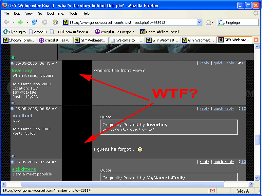Click into the URL address field
The height and width of the screenshot is (196, 262).
tap(133, 22)
